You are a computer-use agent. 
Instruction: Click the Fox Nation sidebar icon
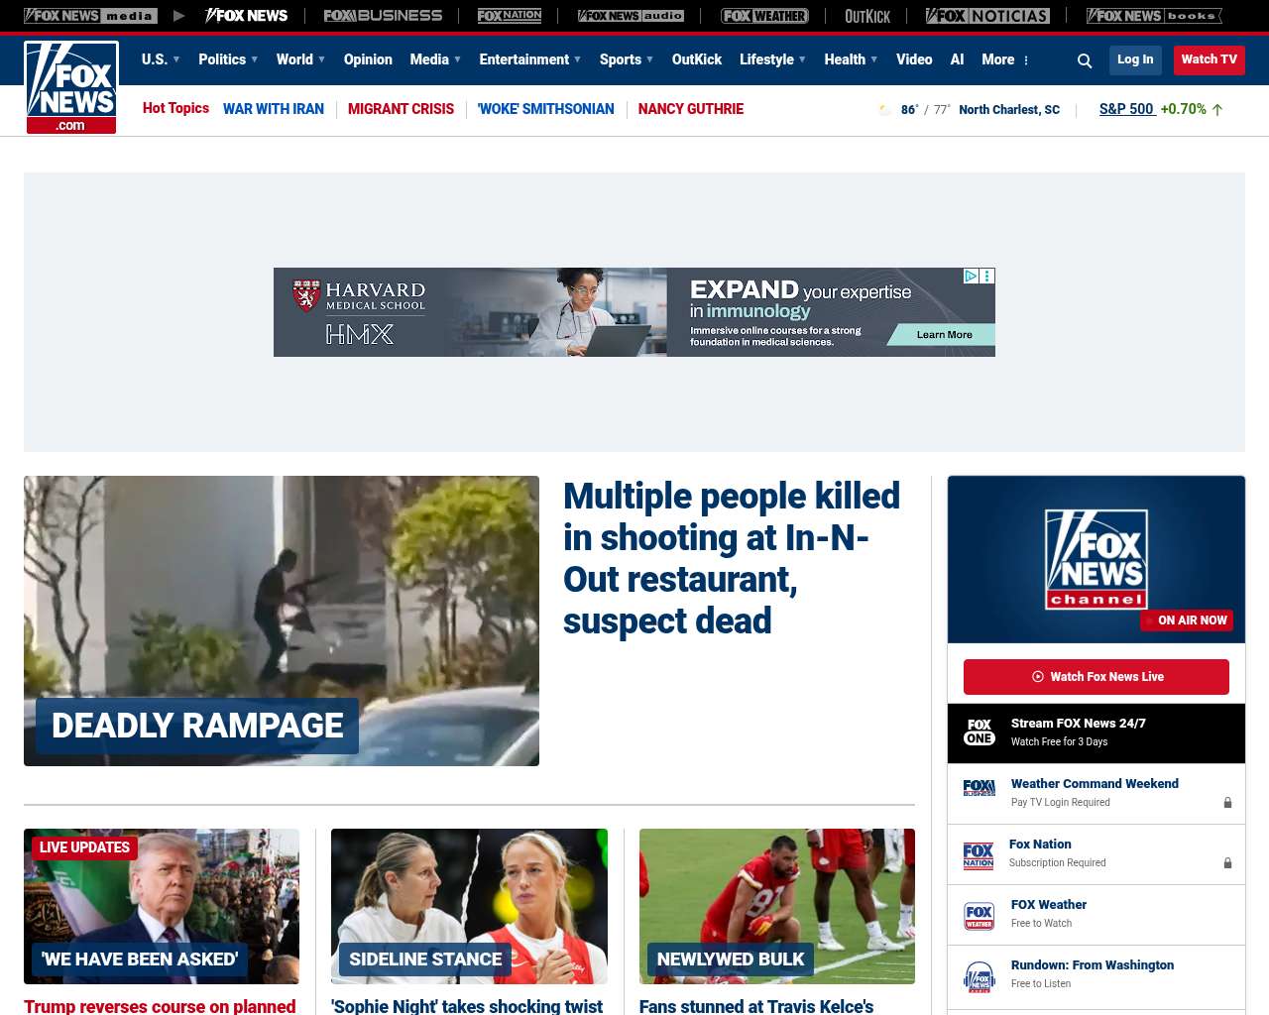[979, 855]
